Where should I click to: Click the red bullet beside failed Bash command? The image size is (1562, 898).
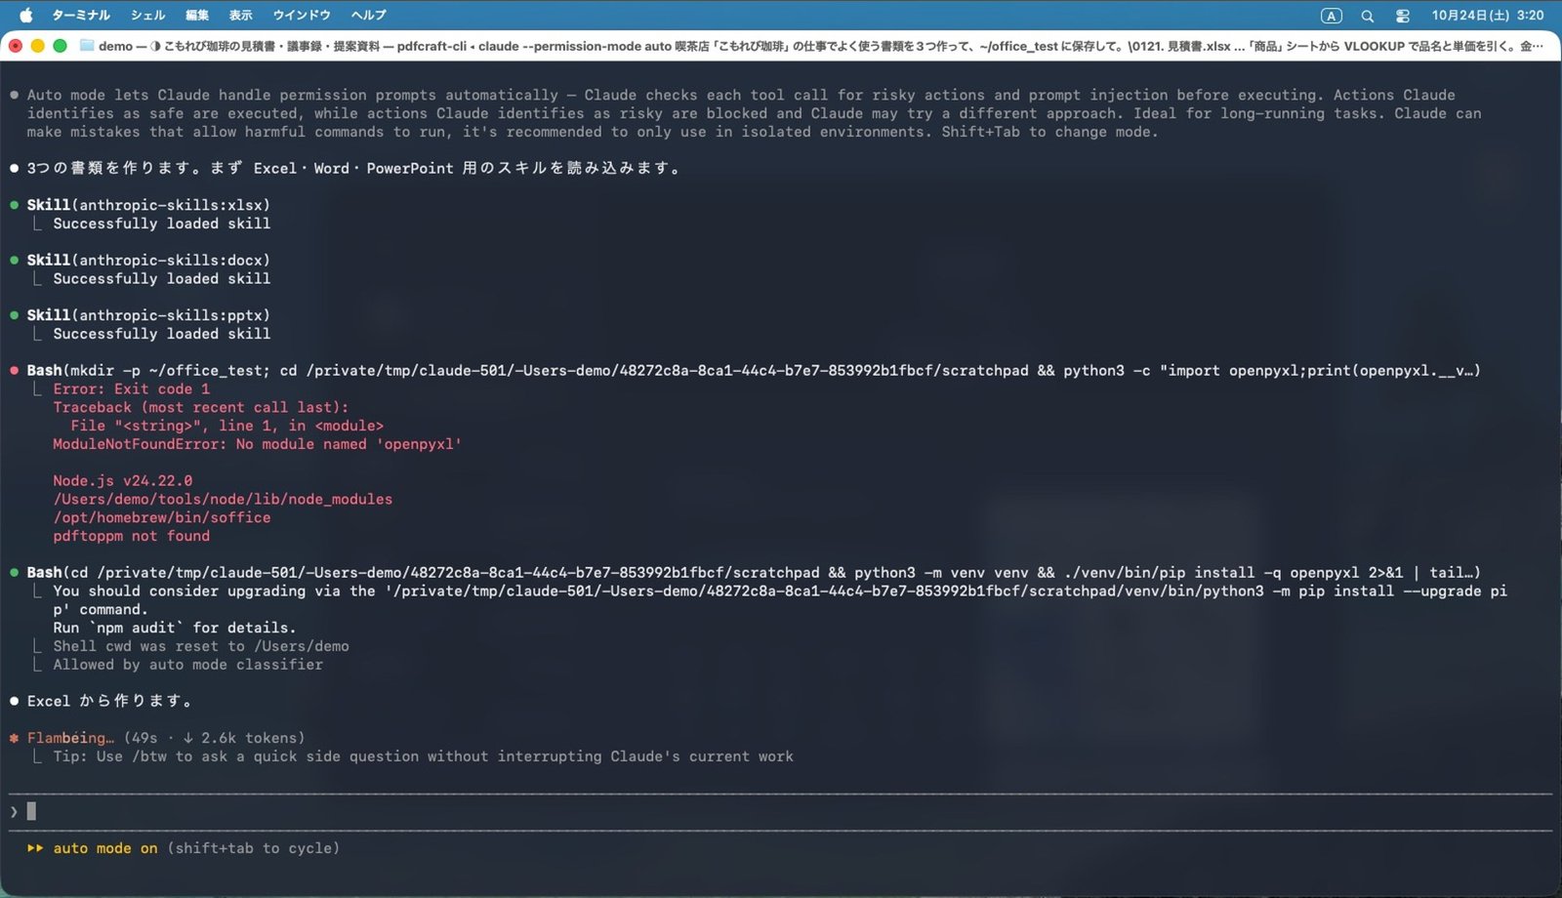[14, 371]
